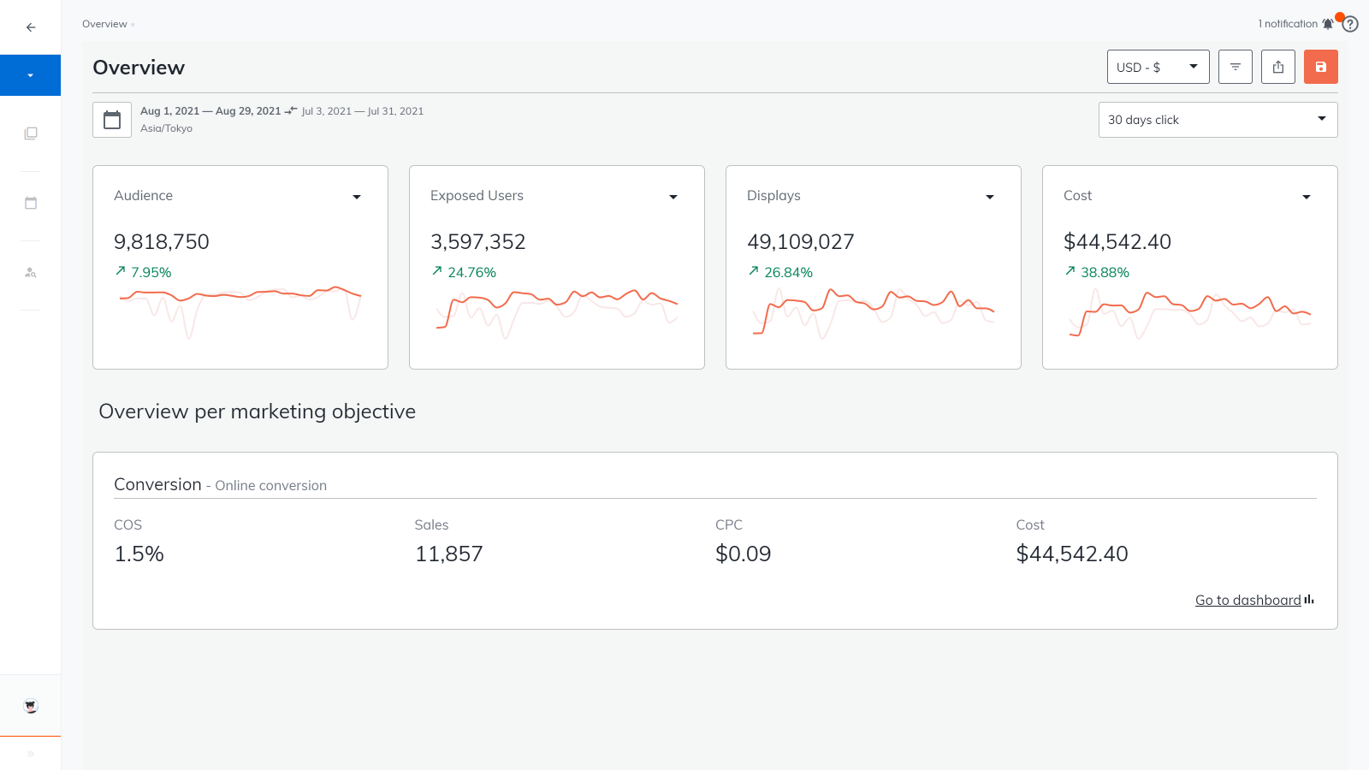Viewport: 1369px width, 770px height.
Task: Click the back arrow in the sidebar
Action: click(x=31, y=27)
